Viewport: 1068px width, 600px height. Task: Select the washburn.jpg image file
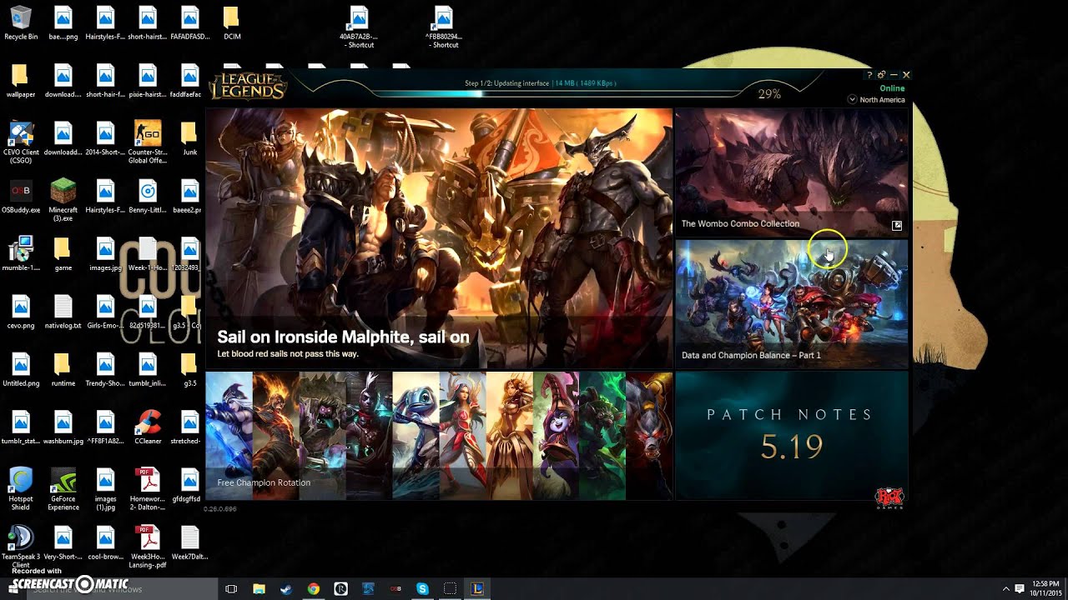[63, 427]
